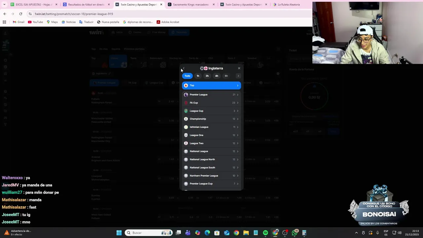Select the 4h time filter
The height and width of the screenshot is (238, 423).
[217, 76]
